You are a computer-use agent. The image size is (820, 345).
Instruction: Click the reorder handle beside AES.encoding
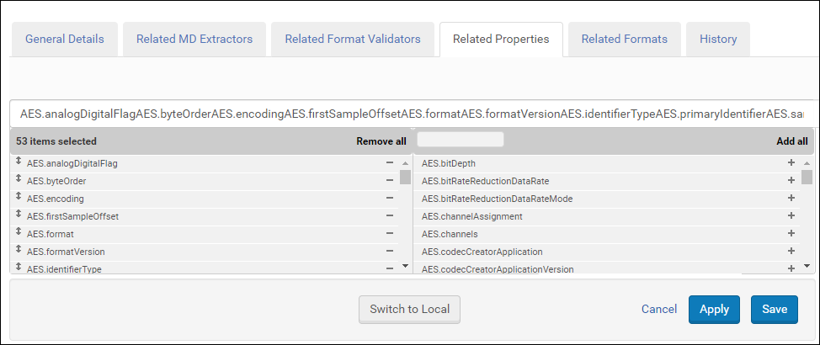pos(19,199)
